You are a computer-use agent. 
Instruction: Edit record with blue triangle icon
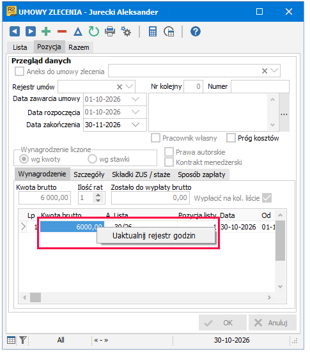click(78, 31)
